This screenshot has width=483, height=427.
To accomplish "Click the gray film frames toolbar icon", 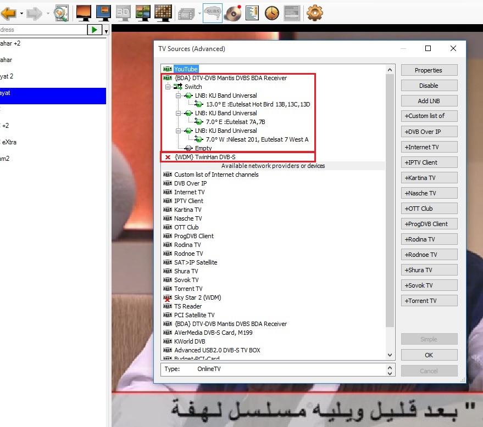I will (186, 14).
